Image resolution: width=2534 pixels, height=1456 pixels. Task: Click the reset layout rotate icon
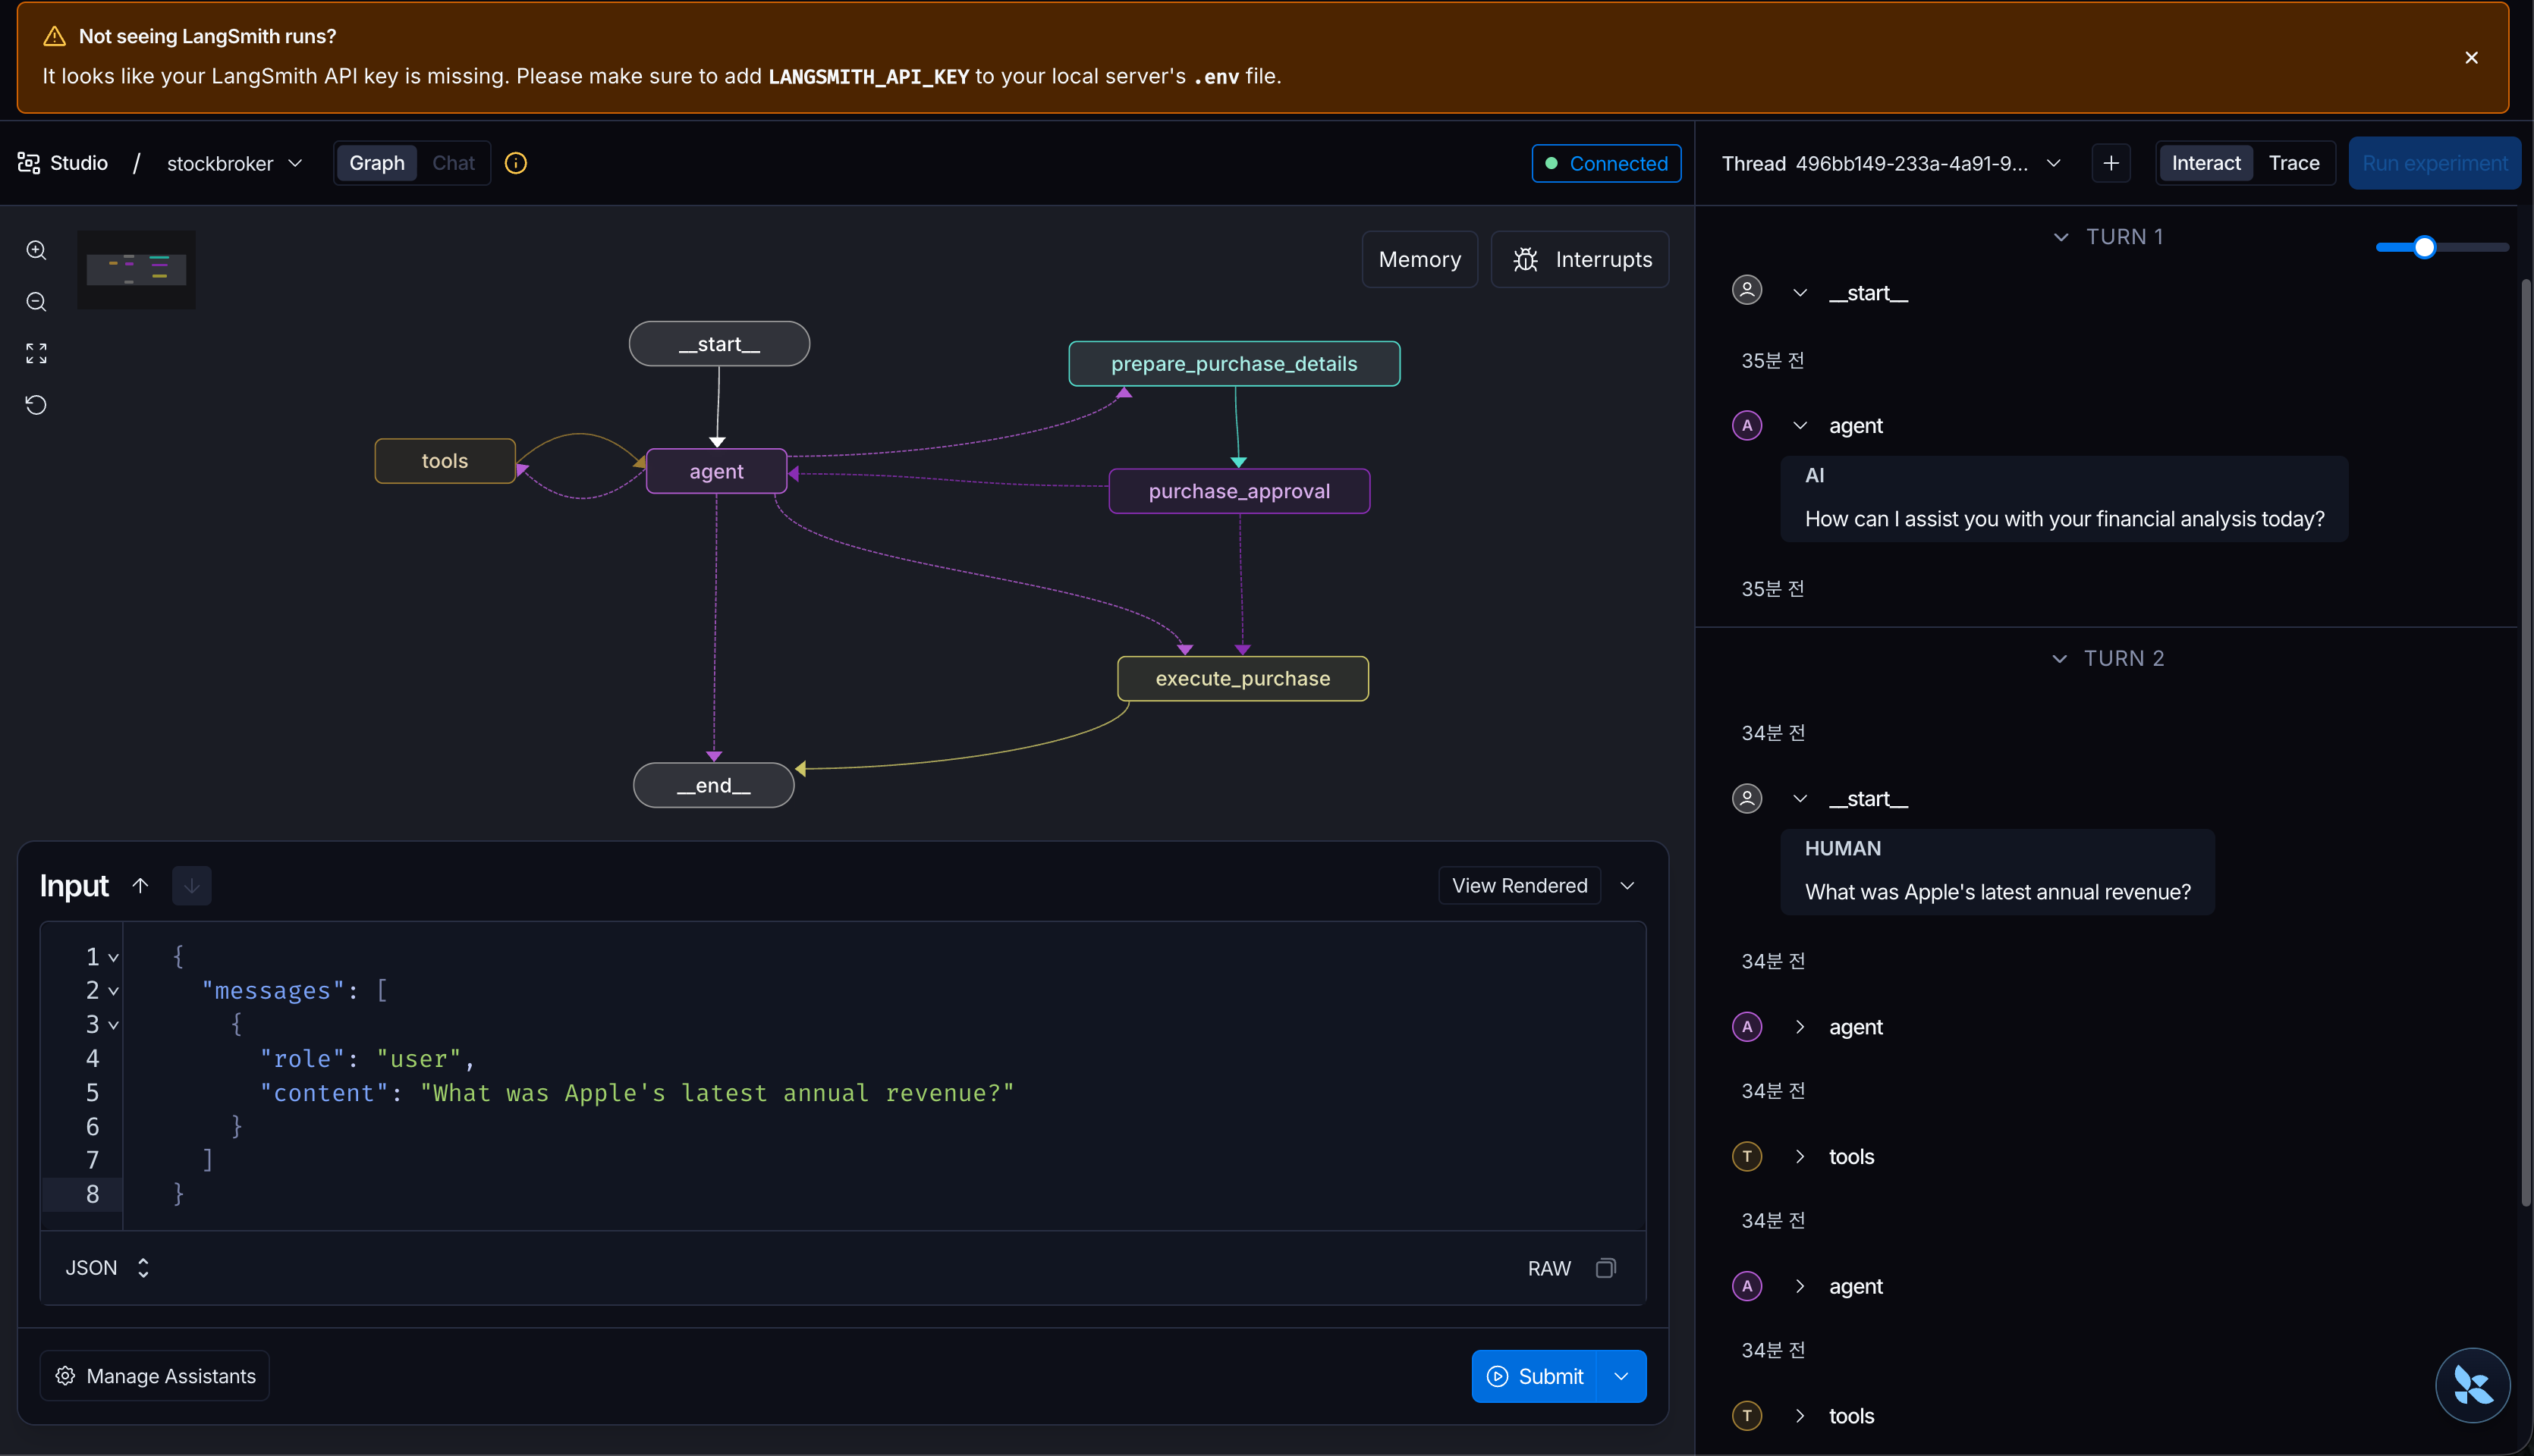36,405
